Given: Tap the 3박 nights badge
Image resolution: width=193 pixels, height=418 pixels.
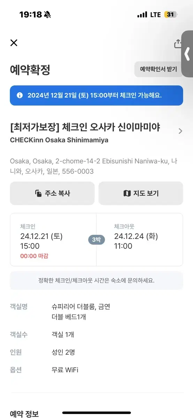Looking at the screenshot, I should click(x=96, y=240).
